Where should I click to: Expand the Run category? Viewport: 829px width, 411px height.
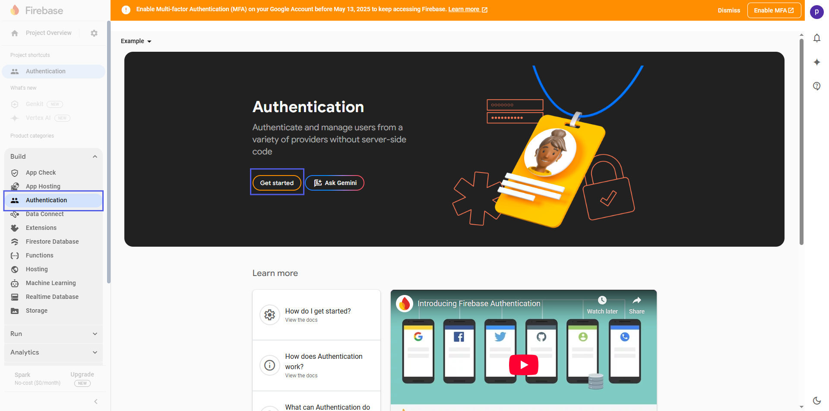(x=95, y=334)
